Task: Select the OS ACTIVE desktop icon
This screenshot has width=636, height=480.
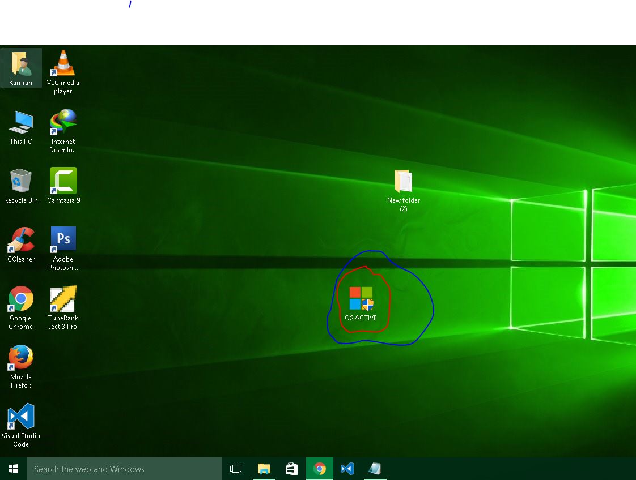Action: [361, 304]
